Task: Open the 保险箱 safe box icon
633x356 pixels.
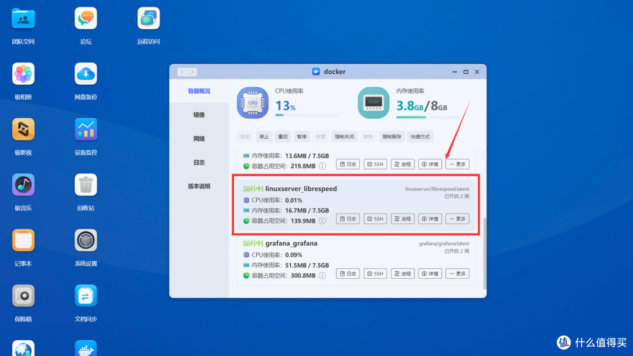Action: pyautogui.click(x=23, y=296)
